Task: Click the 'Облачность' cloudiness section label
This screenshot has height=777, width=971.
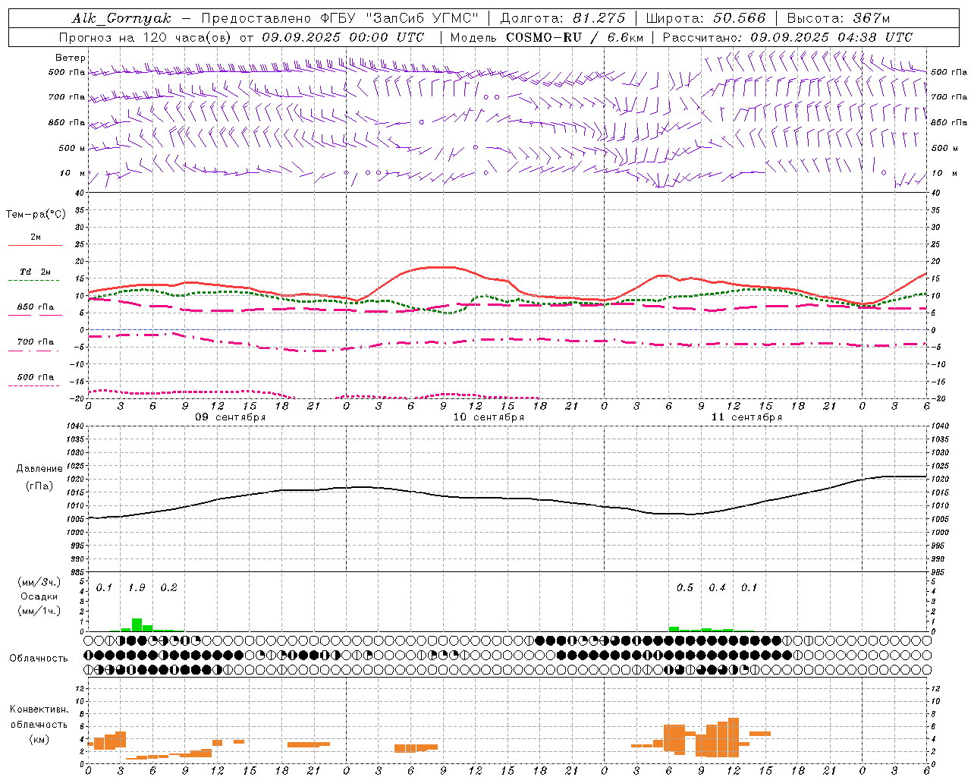Action: pos(39,659)
